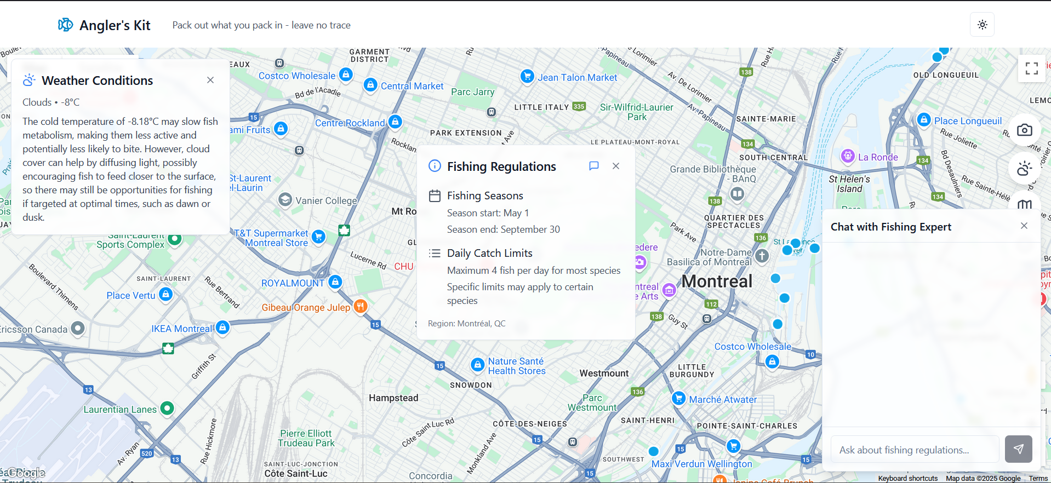Select the Laurentian Lanes green pin
Viewport: 1051px width, 483px height.
[x=167, y=408]
